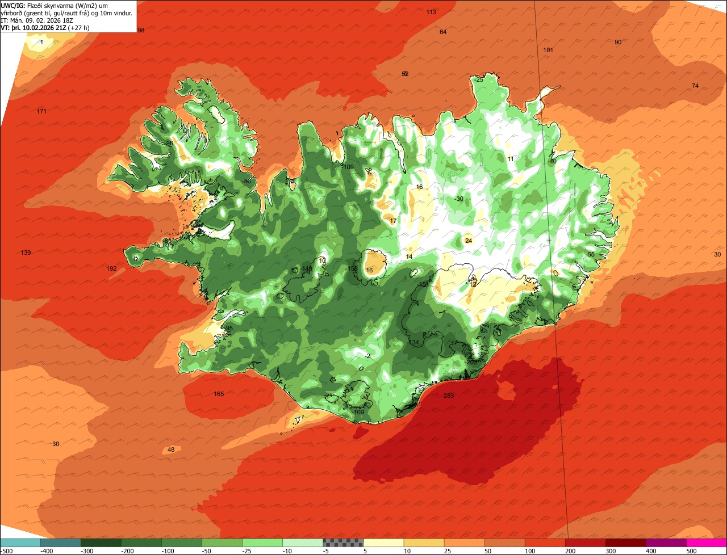Click the dark red 200 to 300 swatch
The width and height of the screenshot is (727, 555).
pyautogui.click(x=585, y=543)
